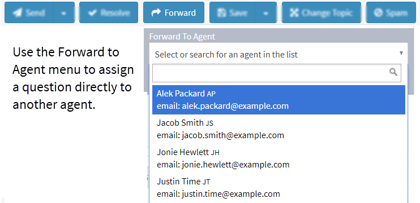This screenshot has height=203, width=420.
Task: Focus the agent search input field
Action: point(277,73)
